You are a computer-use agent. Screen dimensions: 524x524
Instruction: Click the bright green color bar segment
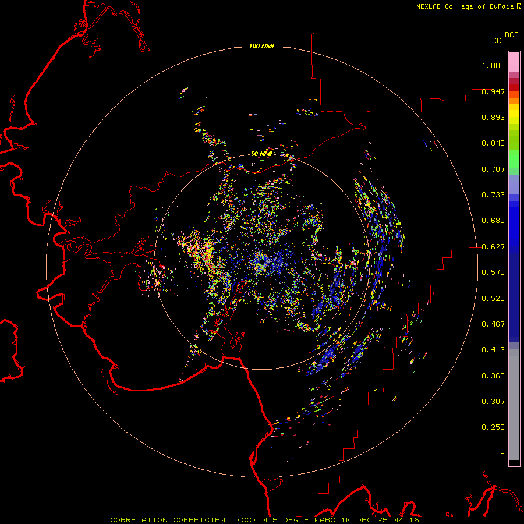tap(514, 159)
